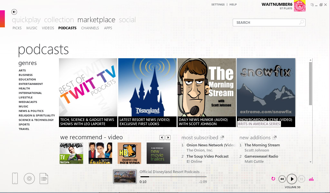Show previous recommended videos arrow

pyautogui.click(x=162, y=138)
